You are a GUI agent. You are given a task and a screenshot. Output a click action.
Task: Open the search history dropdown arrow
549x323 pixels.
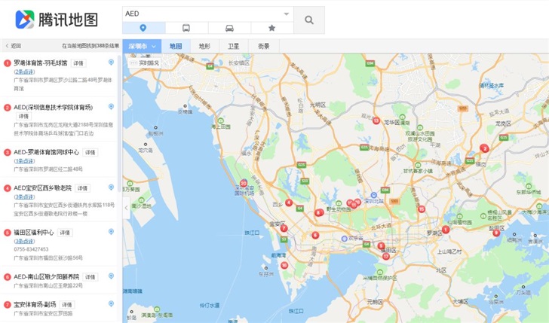tap(286, 14)
